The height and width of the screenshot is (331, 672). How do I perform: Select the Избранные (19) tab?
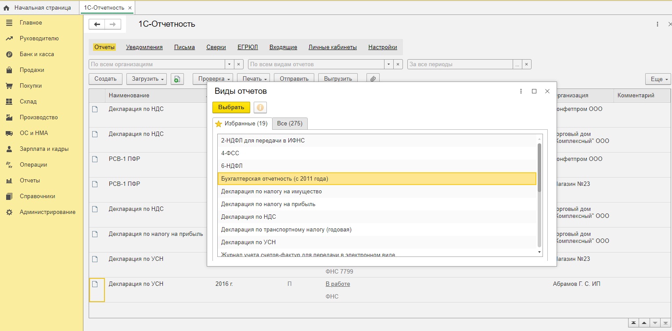coord(242,124)
